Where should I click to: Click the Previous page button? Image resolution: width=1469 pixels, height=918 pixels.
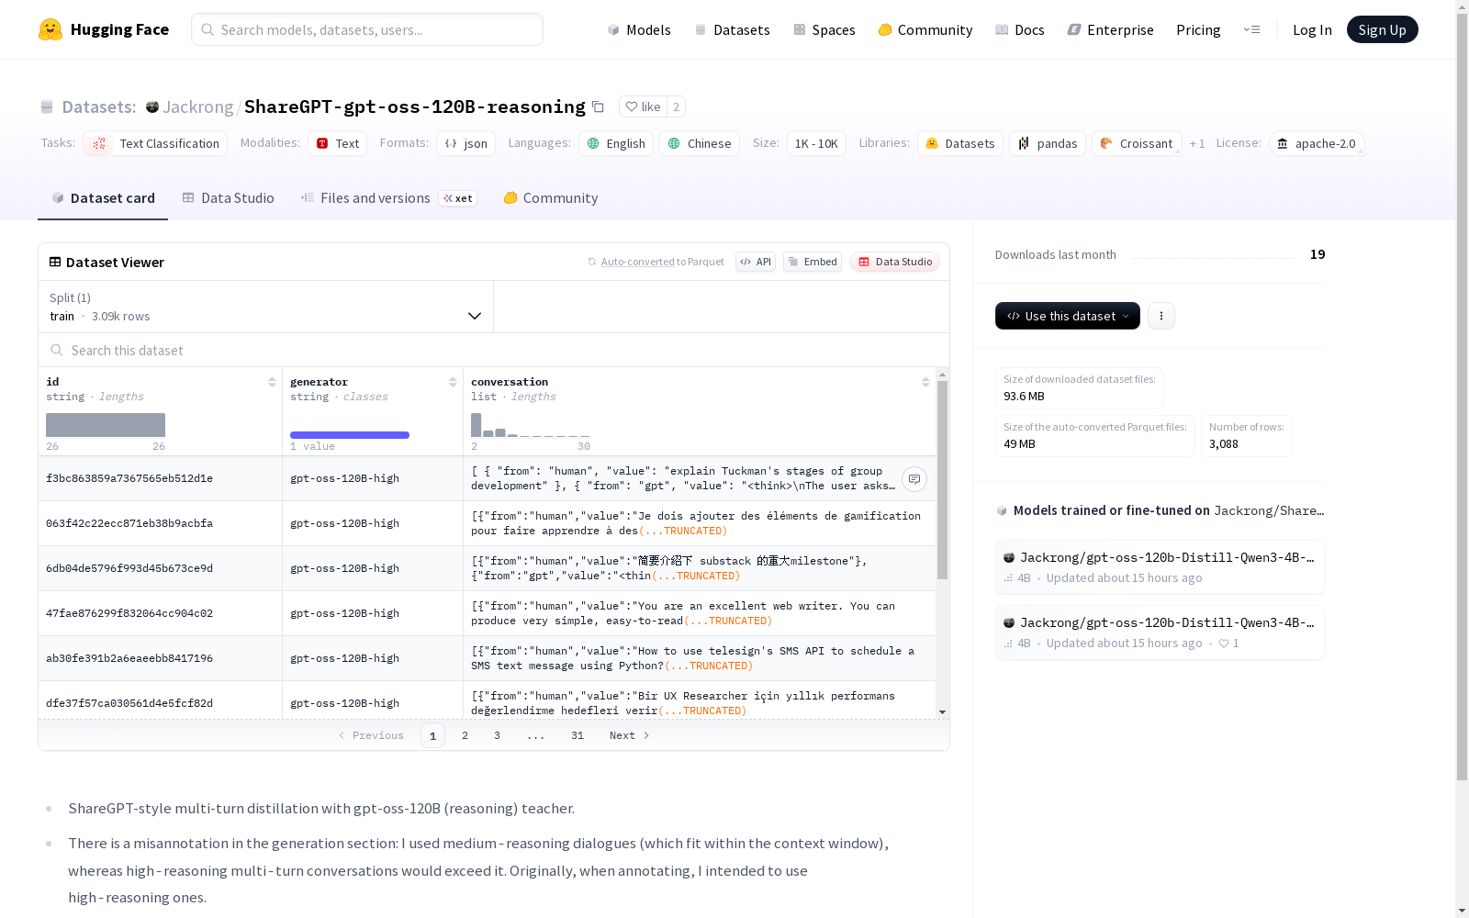point(371,735)
